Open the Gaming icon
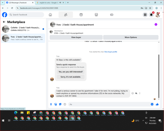 coord(112,15)
